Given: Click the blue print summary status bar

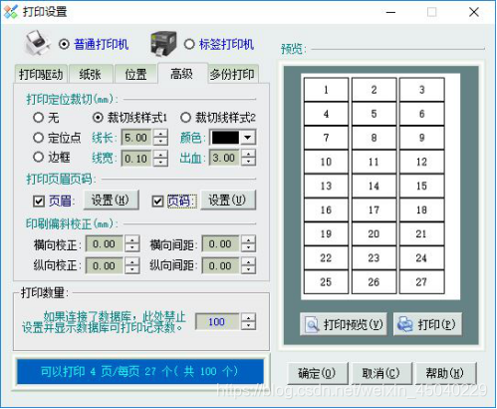Looking at the screenshot, I should click(x=140, y=371).
